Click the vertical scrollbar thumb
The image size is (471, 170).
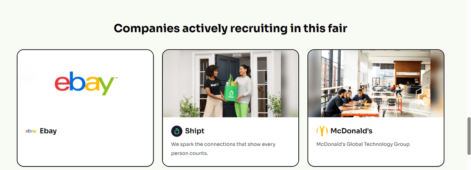click(467, 136)
